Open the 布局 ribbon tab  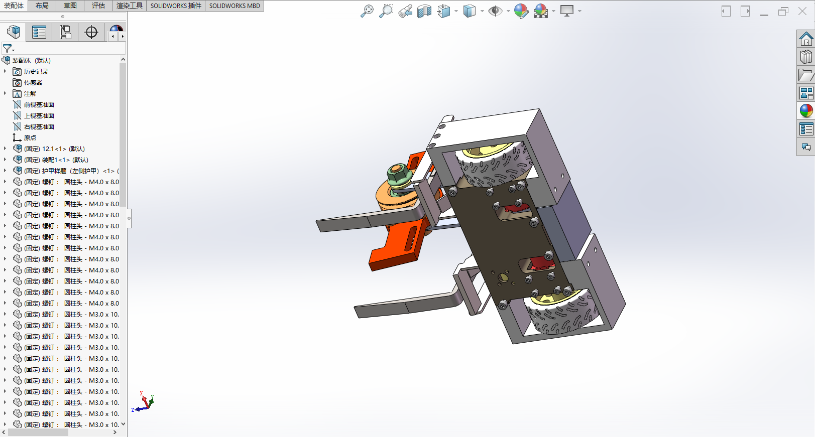coord(42,6)
